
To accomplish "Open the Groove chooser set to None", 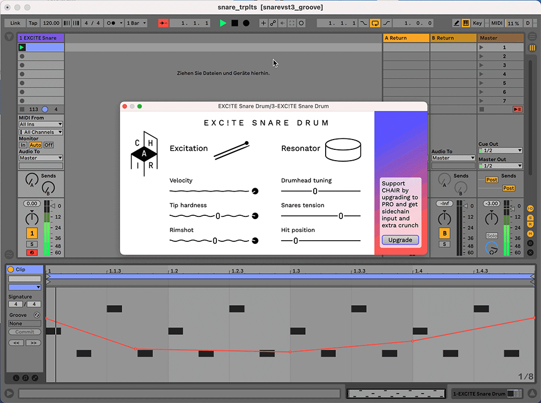I will 24,323.
